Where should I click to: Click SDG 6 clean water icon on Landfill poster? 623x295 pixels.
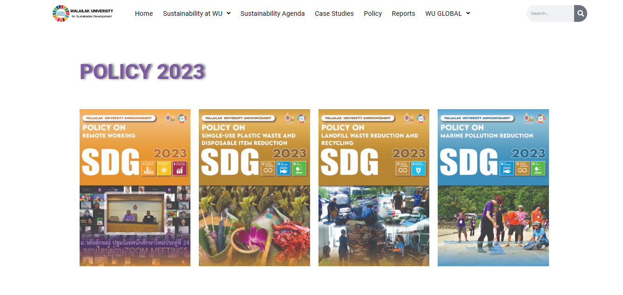419,168
